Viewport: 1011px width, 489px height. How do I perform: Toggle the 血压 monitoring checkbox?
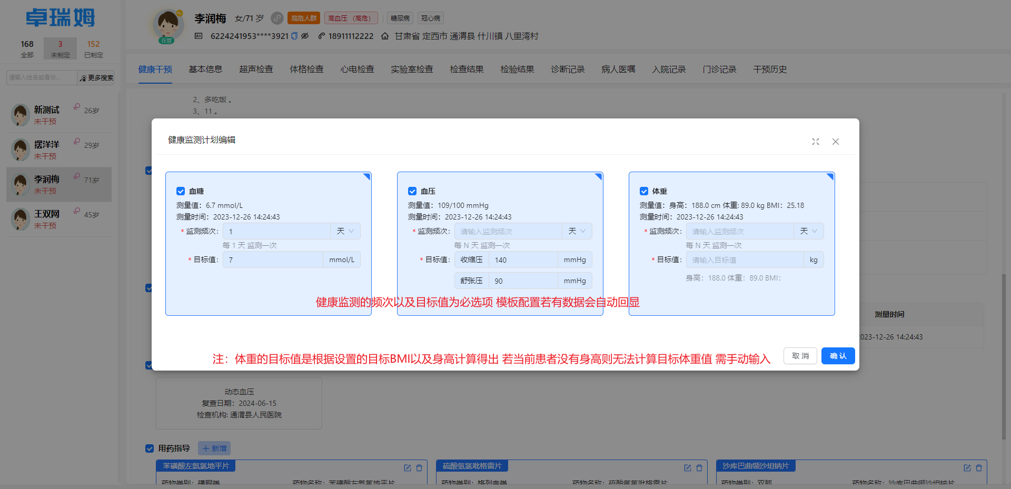pos(412,191)
